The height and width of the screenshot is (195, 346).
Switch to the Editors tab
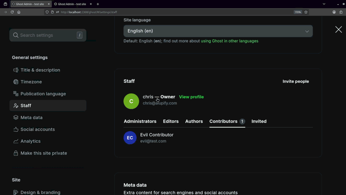click(x=171, y=121)
